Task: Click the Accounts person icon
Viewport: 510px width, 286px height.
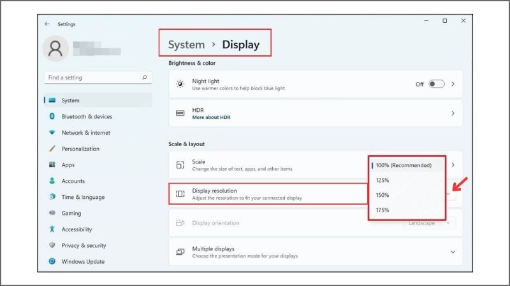Action: point(52,180)
